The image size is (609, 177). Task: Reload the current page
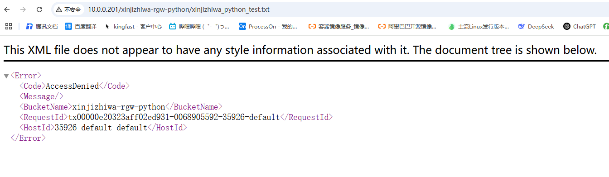tap(39, 10)
